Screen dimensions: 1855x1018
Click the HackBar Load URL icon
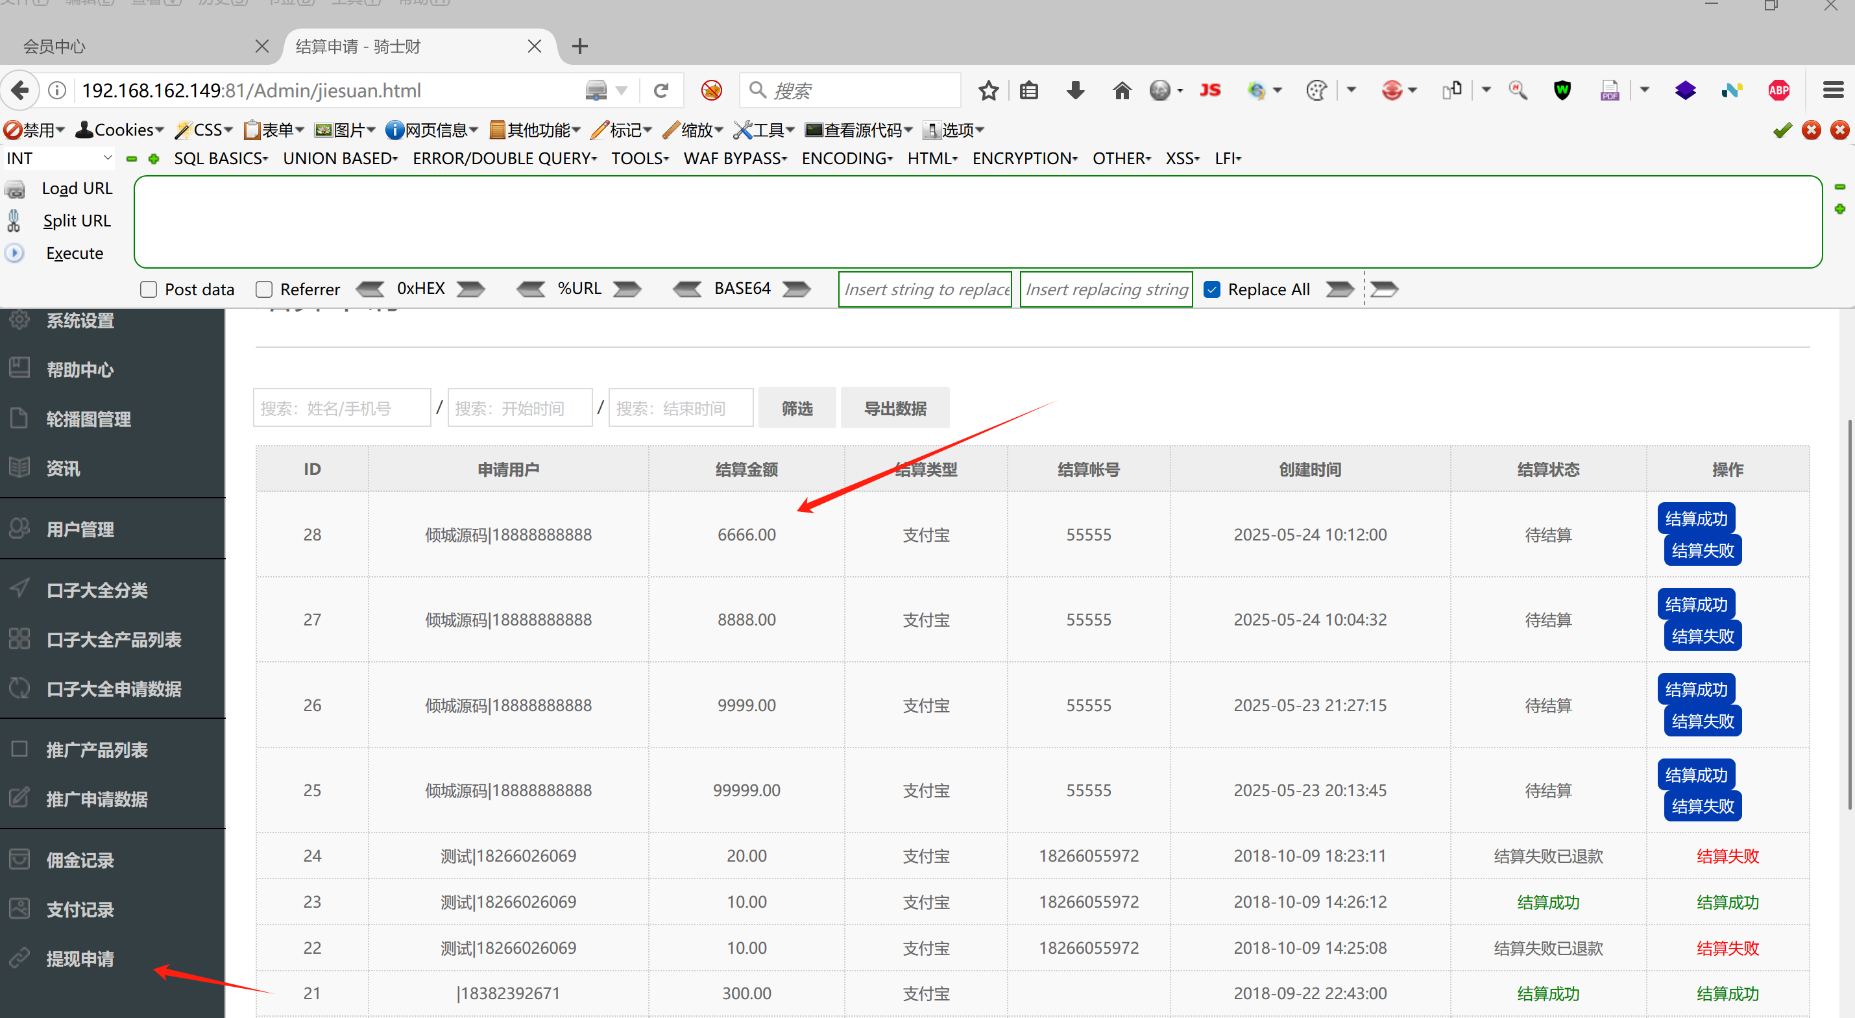coord(14,189)
